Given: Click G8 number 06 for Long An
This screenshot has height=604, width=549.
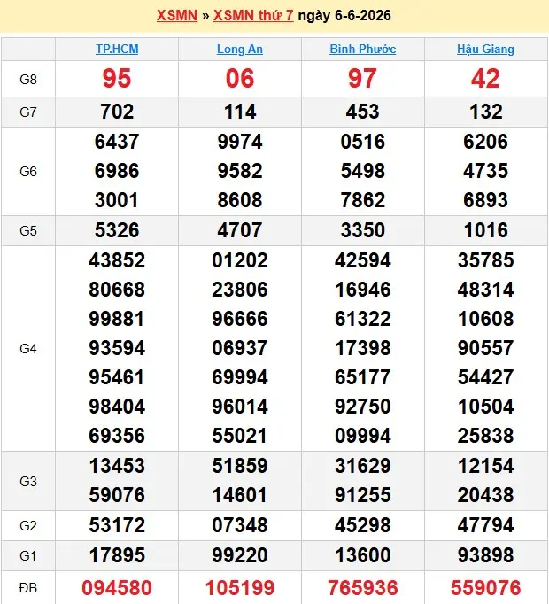Looking at the screenshot, I should click(x=240, y=79).
